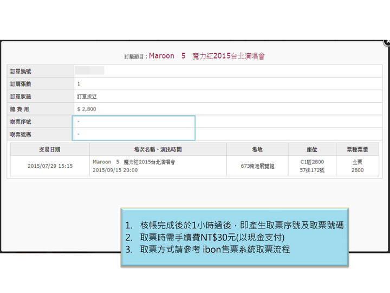Screen dimensions: 390x293
Task: Click the 取票號碼 row label
Action: point(21,133)
